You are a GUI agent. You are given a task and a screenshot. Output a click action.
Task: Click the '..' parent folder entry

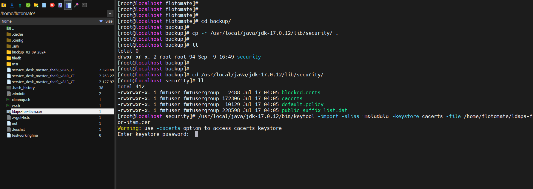pos(13,29)
